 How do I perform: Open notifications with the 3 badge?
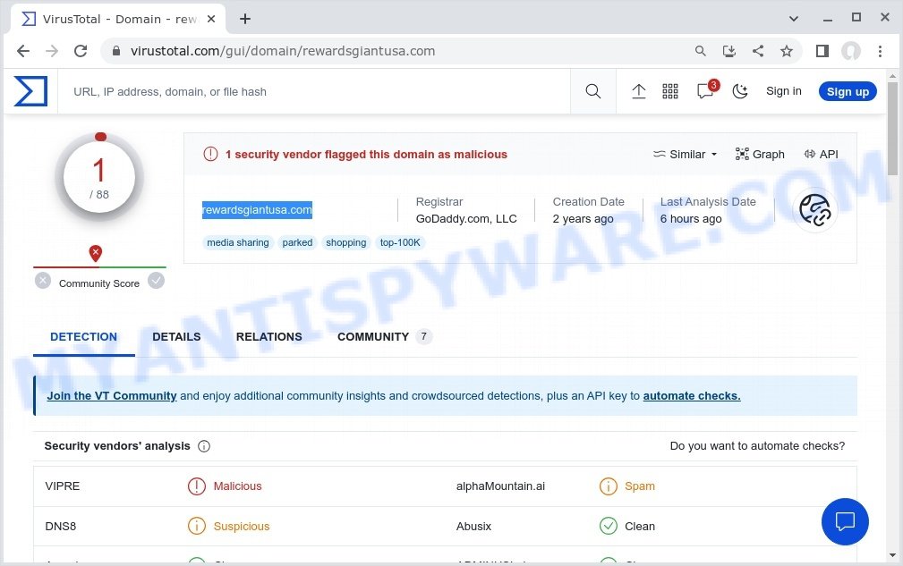707,90
